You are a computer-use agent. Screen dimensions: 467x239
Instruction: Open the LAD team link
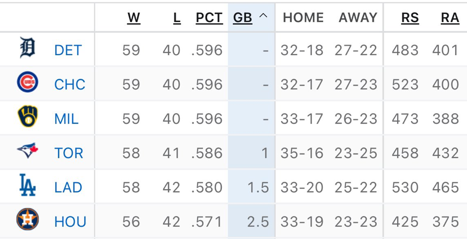pos(68,187)
